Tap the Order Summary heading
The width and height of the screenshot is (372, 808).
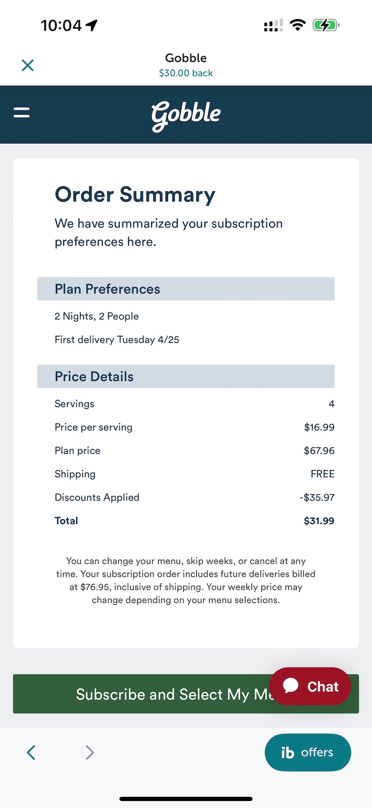[x=135, y=194]
